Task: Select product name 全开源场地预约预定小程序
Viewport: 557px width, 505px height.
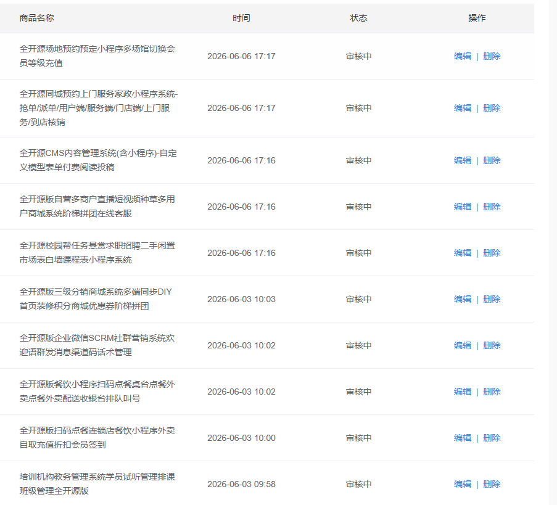Action: click(97, 55)
